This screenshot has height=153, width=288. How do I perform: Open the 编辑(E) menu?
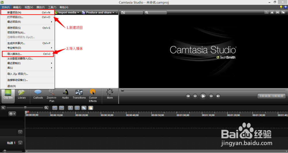tap(17, 7)
